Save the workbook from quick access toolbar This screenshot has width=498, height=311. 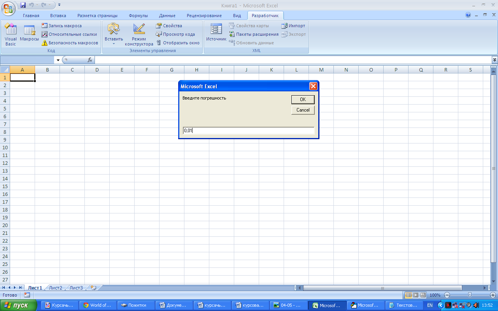tap(23, 5)
